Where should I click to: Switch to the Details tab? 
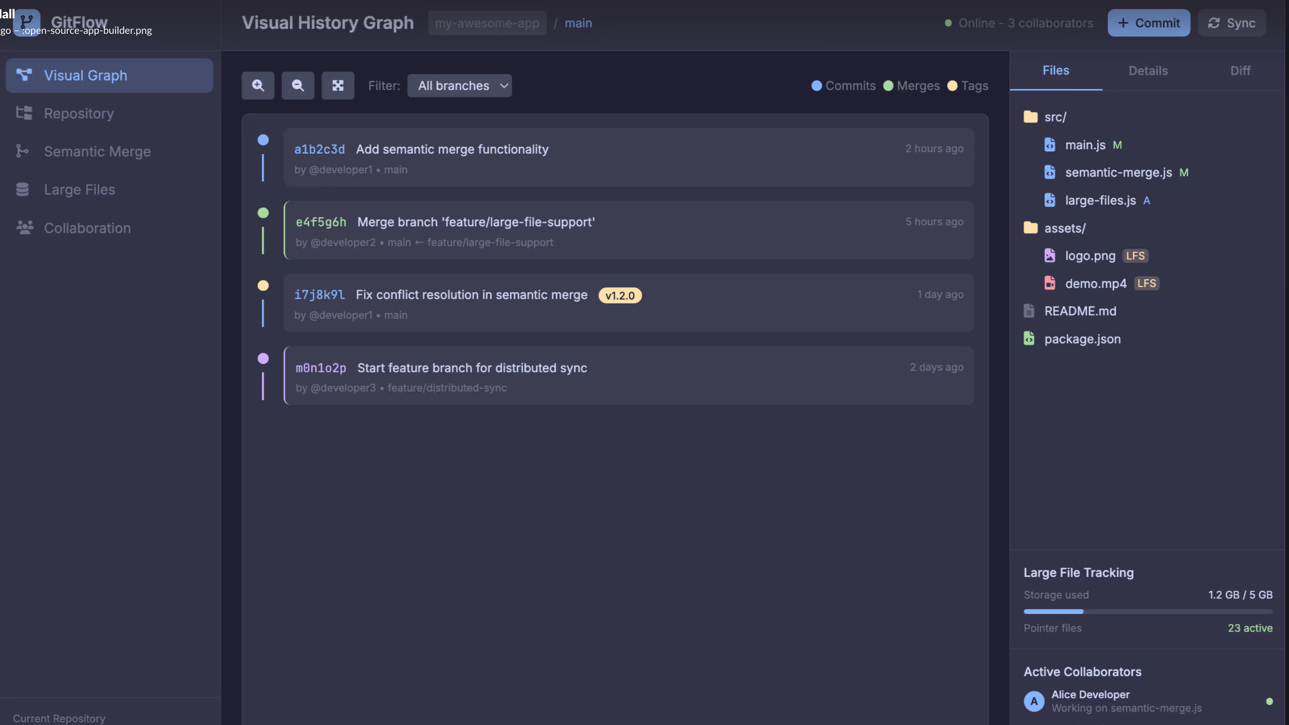click(x=1148, y=71)
